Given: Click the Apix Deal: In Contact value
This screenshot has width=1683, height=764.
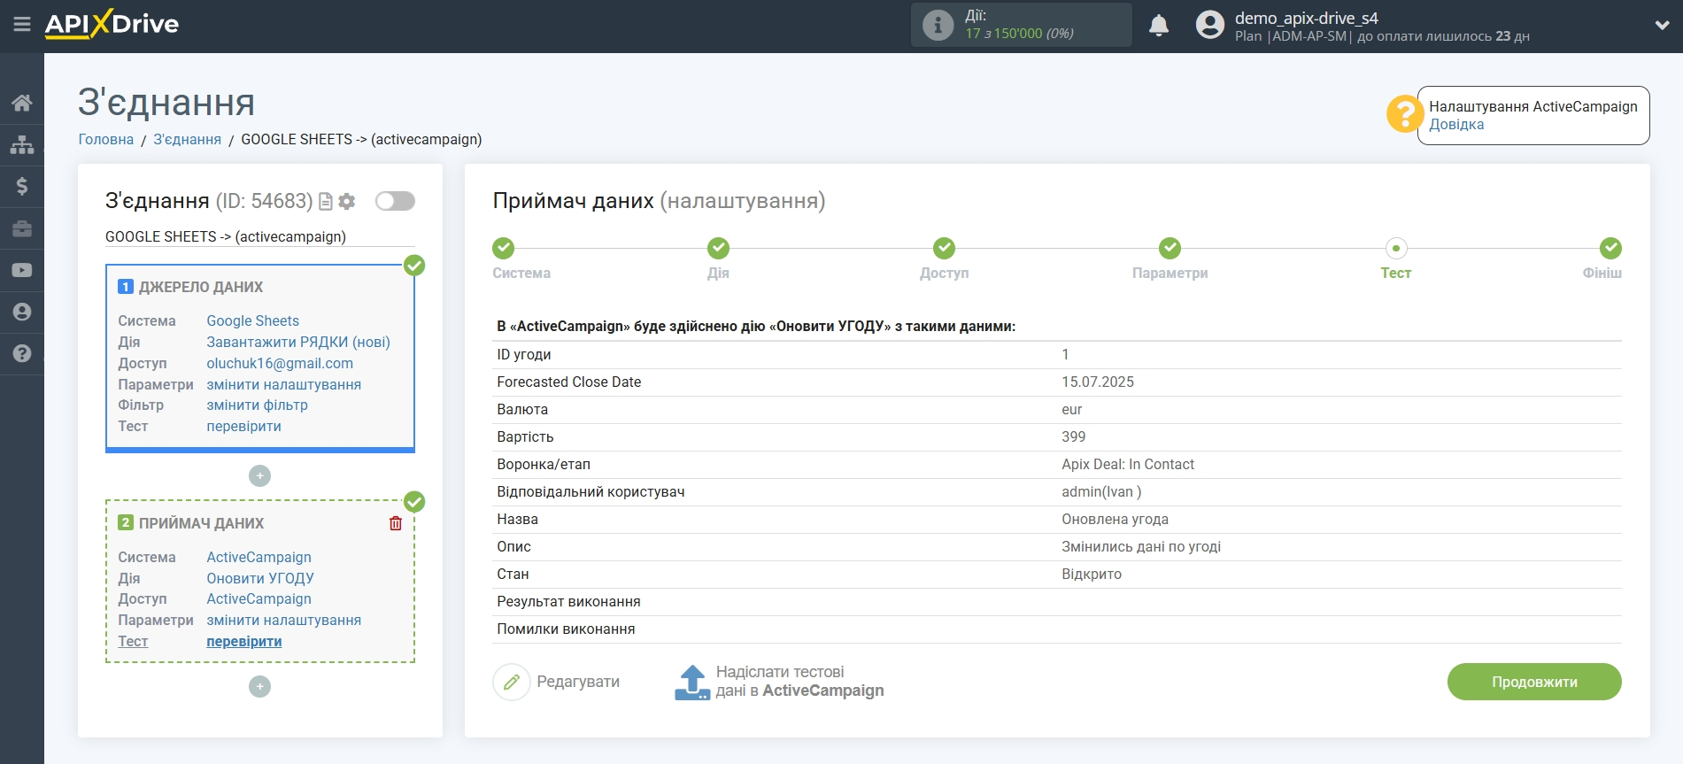Looking at the screenshot, I should (1128, 465).
